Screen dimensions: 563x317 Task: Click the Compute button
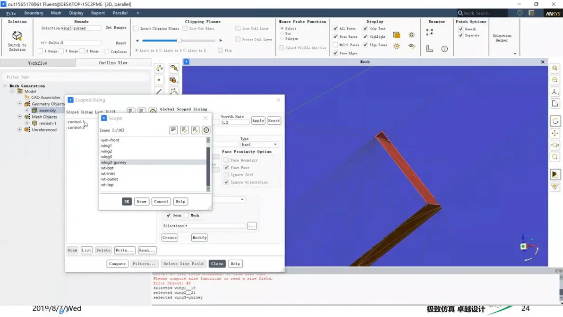pos(118,264)
